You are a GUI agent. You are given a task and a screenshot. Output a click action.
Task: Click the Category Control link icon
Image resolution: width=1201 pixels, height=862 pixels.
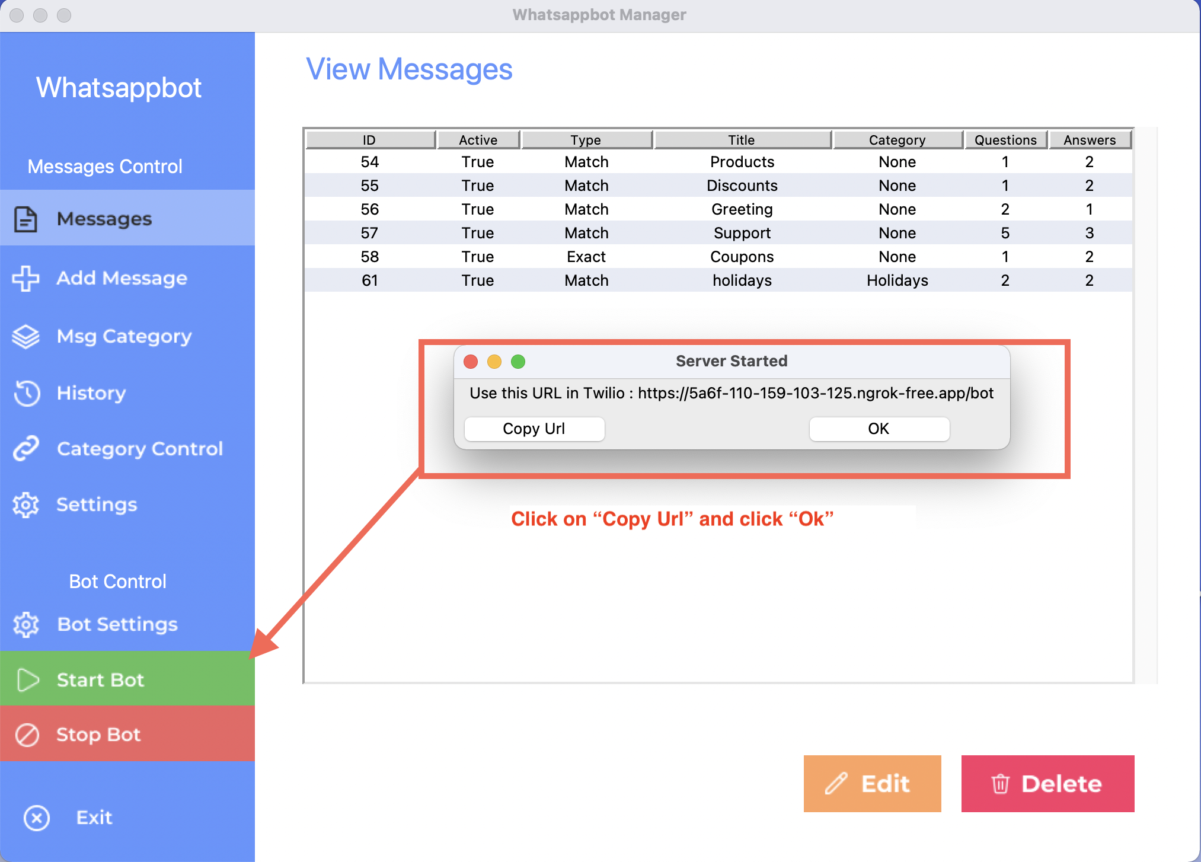click(26, 449)
